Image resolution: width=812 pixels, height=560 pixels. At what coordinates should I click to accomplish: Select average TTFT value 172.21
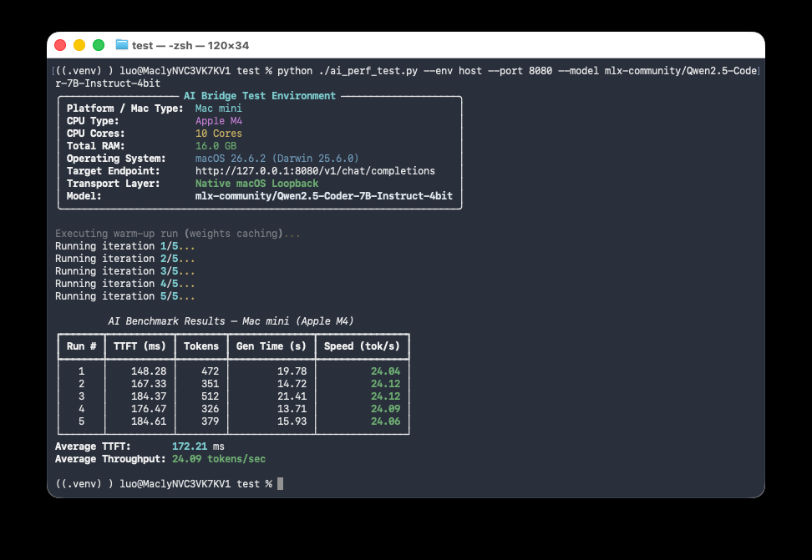[x=190, y=446]
